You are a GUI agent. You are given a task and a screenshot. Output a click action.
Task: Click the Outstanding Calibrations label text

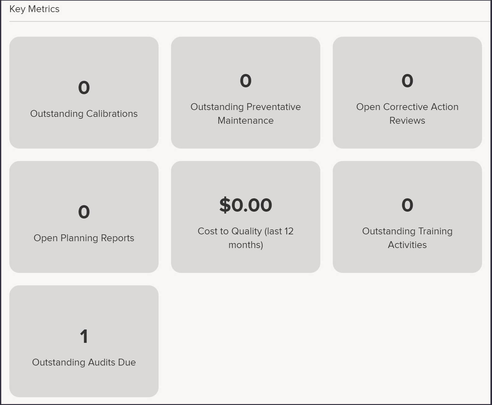tap(84, 114)
